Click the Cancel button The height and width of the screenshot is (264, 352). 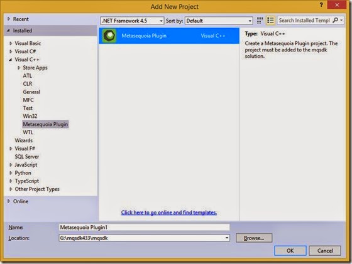click(x=325, y=251)
